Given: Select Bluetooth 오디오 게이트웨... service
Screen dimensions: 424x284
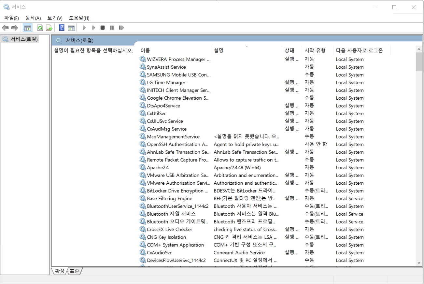Looking at the screenshot, I should click(177, 222).
